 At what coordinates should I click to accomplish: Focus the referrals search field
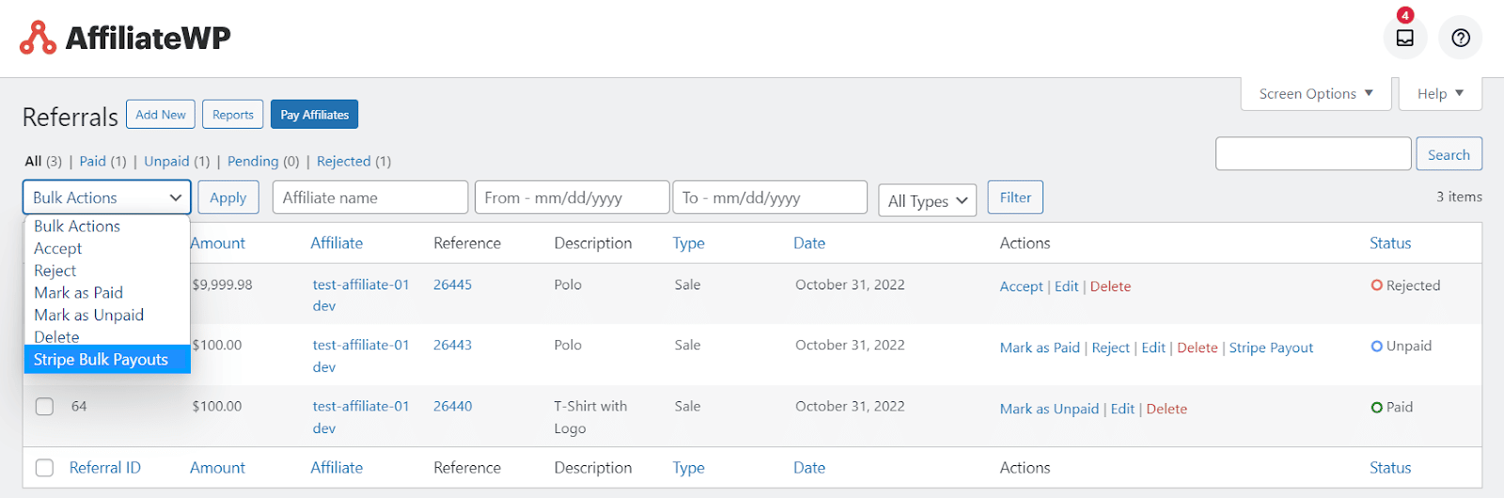pyautogui.click(x=1313, y=154)
